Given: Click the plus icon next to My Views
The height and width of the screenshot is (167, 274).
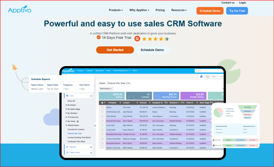Looking at the screenshot, I should (78, 122).
